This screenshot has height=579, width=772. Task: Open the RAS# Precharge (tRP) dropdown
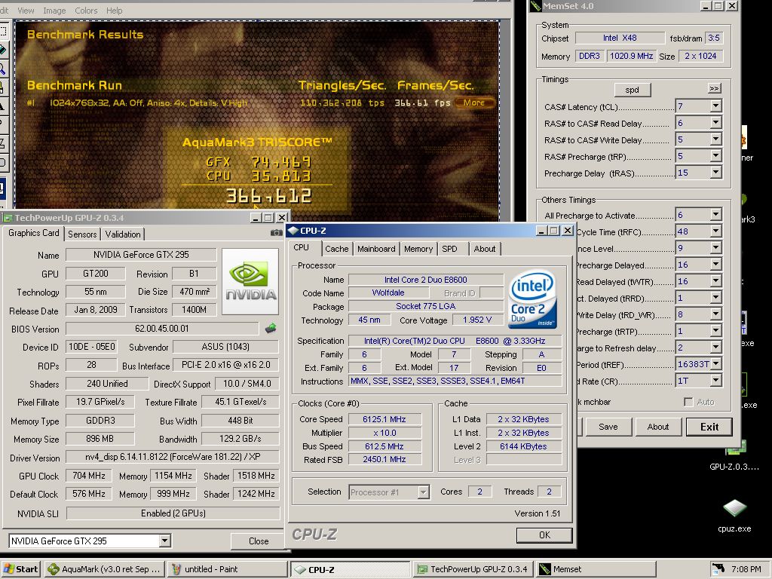point(716,156)
